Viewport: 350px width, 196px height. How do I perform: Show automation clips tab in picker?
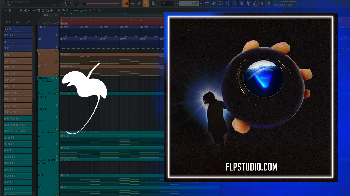click(x=28, y=22)
